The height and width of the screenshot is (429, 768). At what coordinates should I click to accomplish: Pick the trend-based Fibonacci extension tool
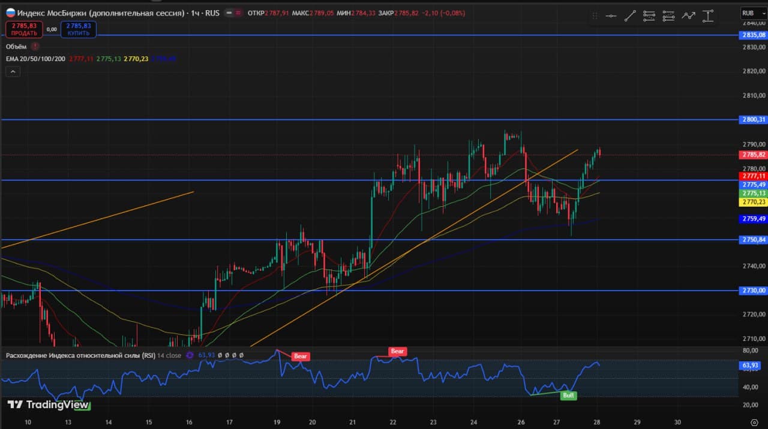pos(668,16)
